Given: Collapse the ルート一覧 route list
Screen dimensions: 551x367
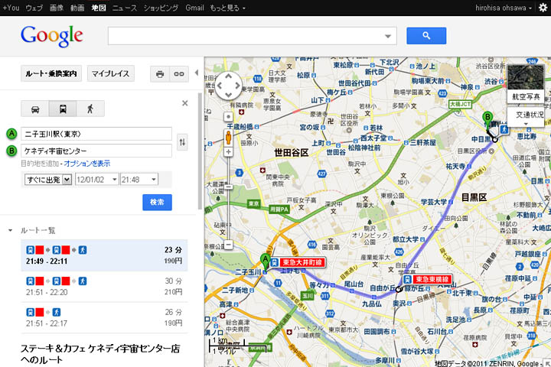Looking at the screenshot, I should (x=10, y=230).
